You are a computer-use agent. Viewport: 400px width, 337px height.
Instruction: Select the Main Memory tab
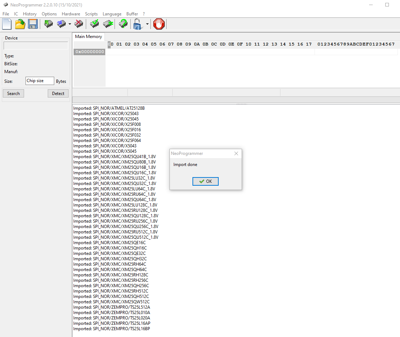point(89,37)
